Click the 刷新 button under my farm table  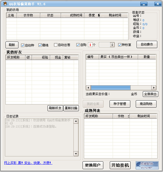(12, 45)
